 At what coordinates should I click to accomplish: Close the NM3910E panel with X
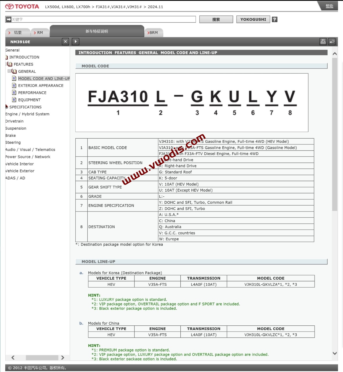coord(65,42)
